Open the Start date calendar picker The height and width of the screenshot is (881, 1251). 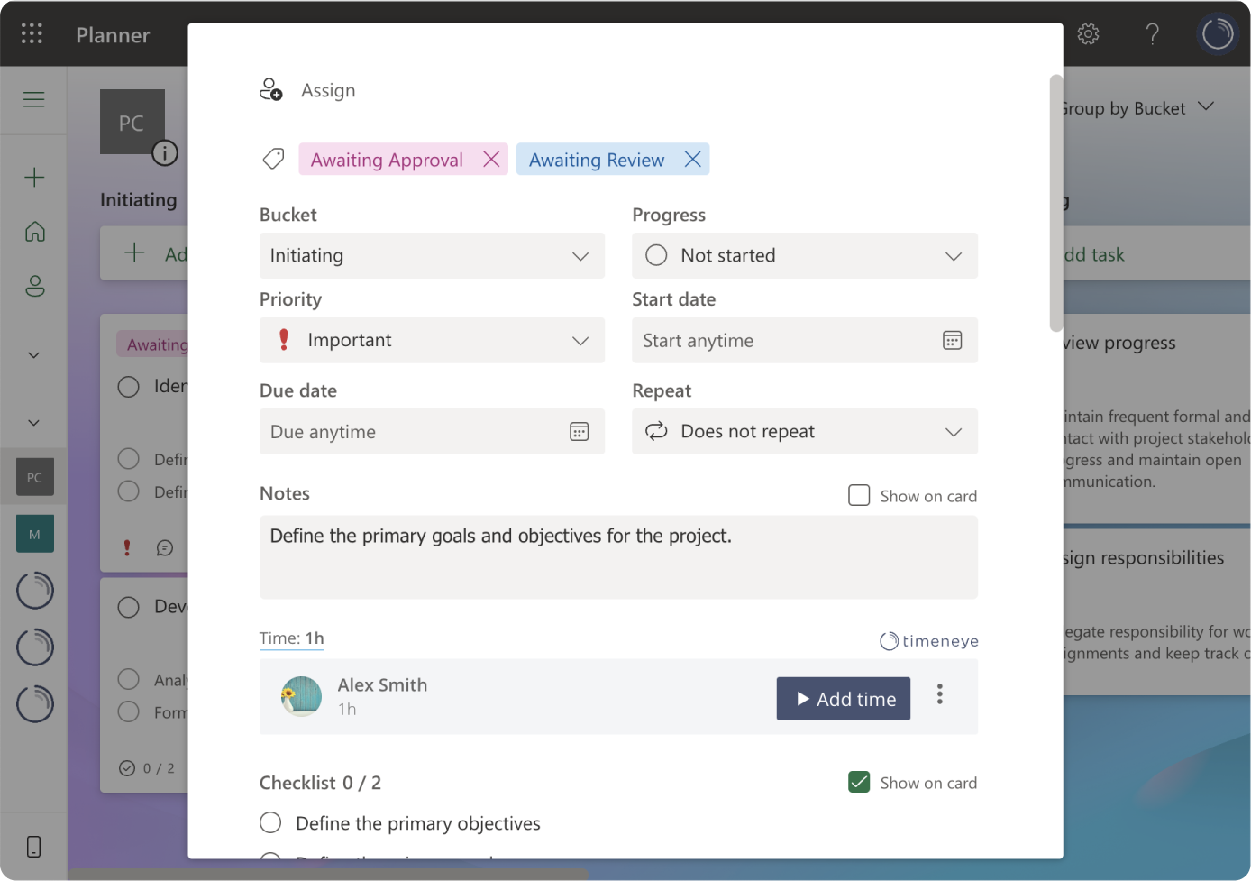click(x=953, y=340)
